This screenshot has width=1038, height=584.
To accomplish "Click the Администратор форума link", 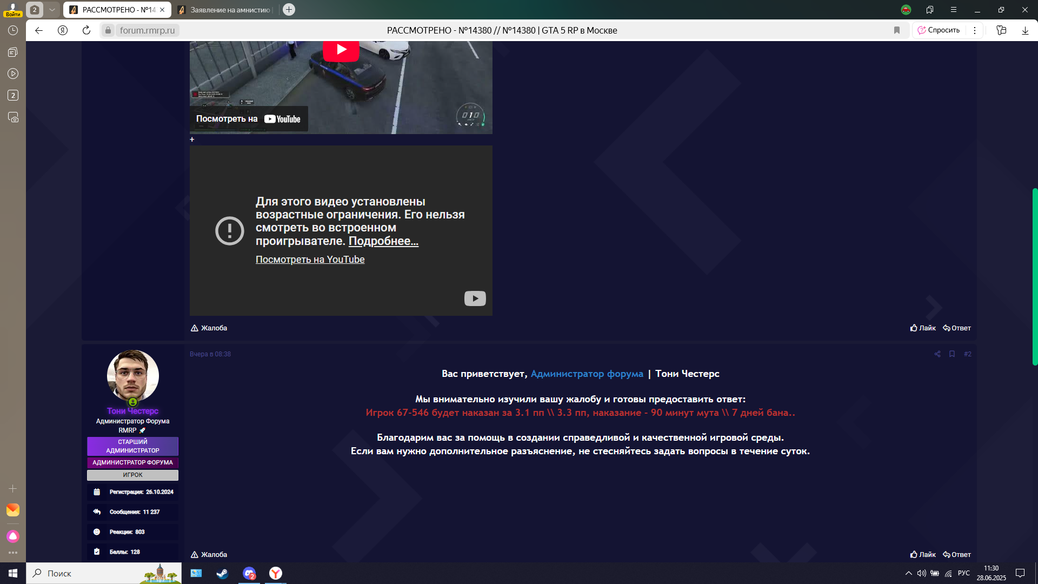I will 587,374.
